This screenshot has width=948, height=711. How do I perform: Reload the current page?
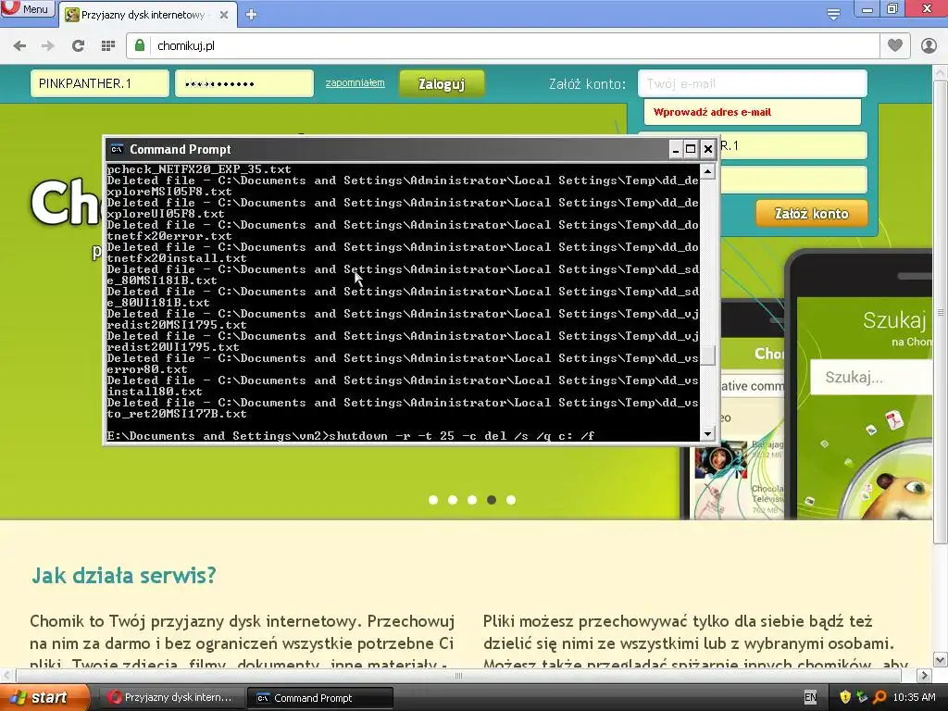click(78, 45)
